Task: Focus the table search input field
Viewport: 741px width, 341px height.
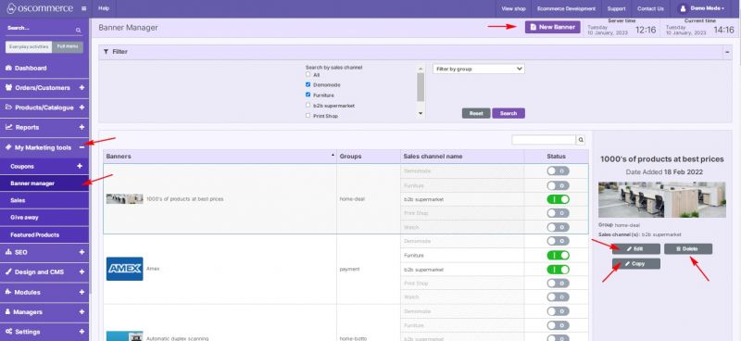Action: point(544,140)
